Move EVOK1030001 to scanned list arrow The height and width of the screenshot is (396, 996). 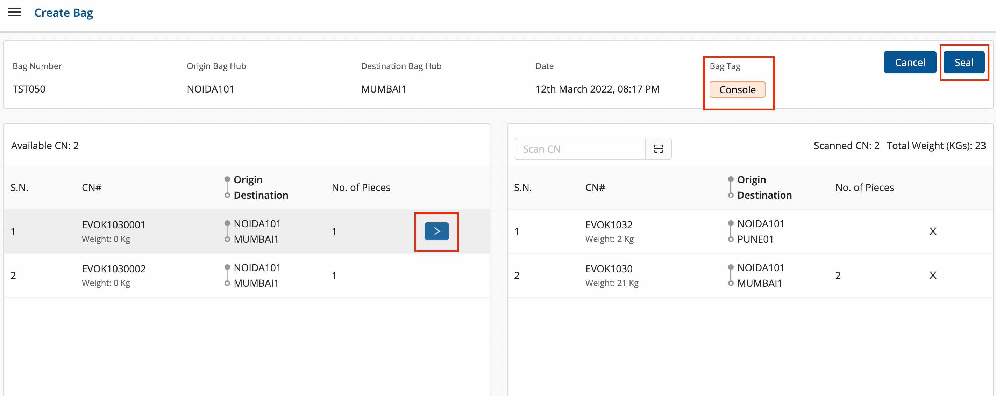[x=436, y=231]
